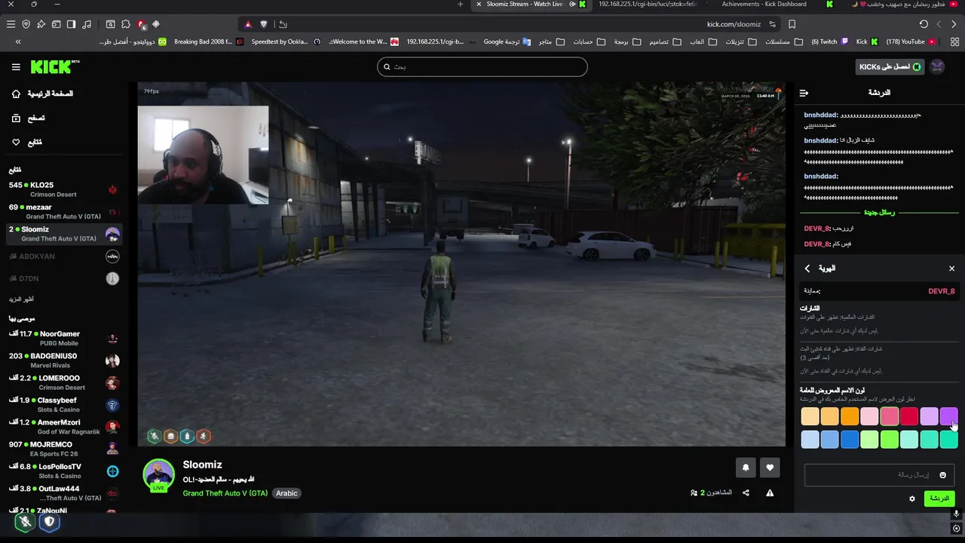Share the Sloomiz stream
Viewport: 965px width, 543px height.
(746, 493)
